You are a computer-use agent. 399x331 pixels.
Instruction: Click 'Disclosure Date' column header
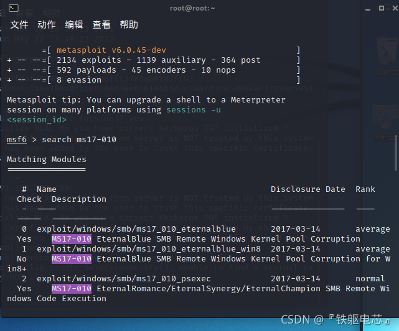point(308,189)
